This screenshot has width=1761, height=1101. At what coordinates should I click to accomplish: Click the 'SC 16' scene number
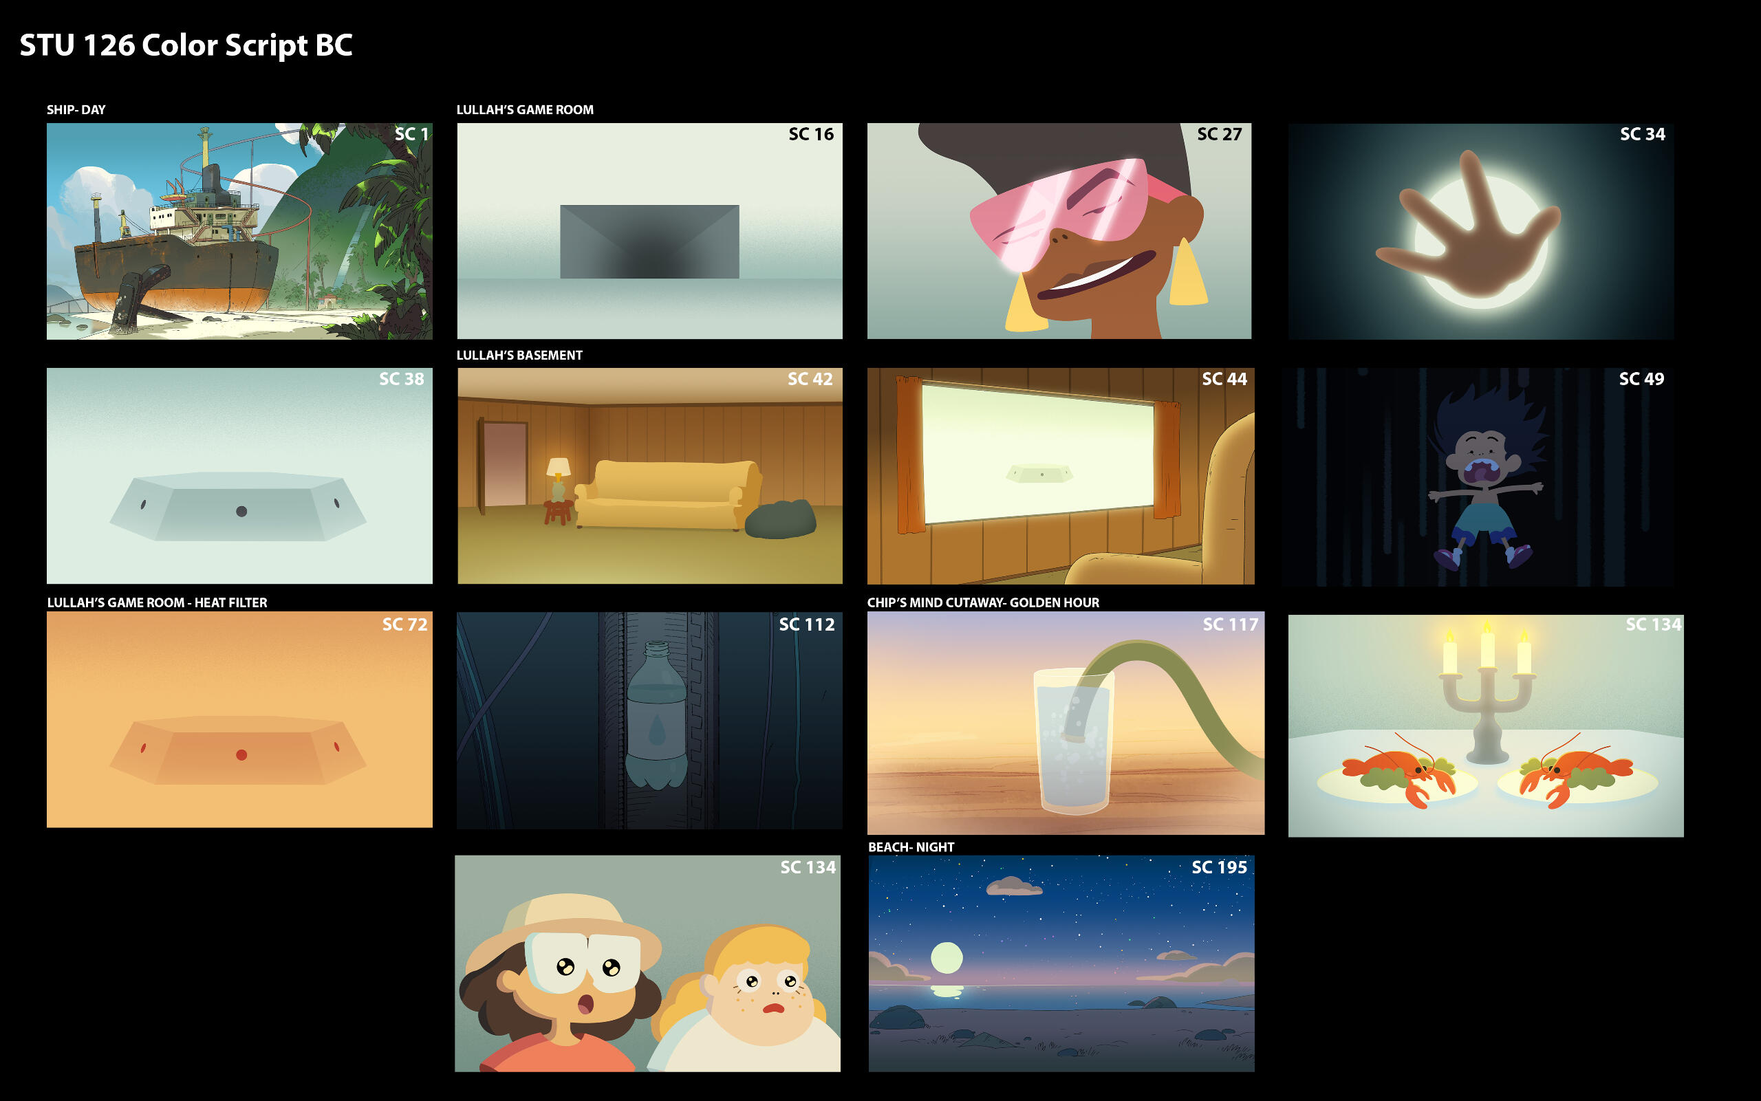click(x=811, y=134)
